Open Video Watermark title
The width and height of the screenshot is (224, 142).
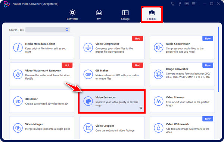point(177,124)
